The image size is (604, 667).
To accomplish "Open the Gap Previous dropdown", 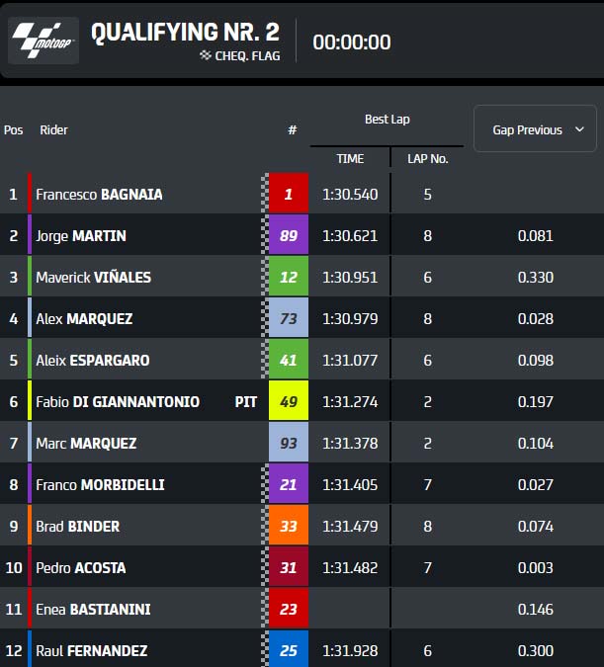I will [x=535, y=128].
